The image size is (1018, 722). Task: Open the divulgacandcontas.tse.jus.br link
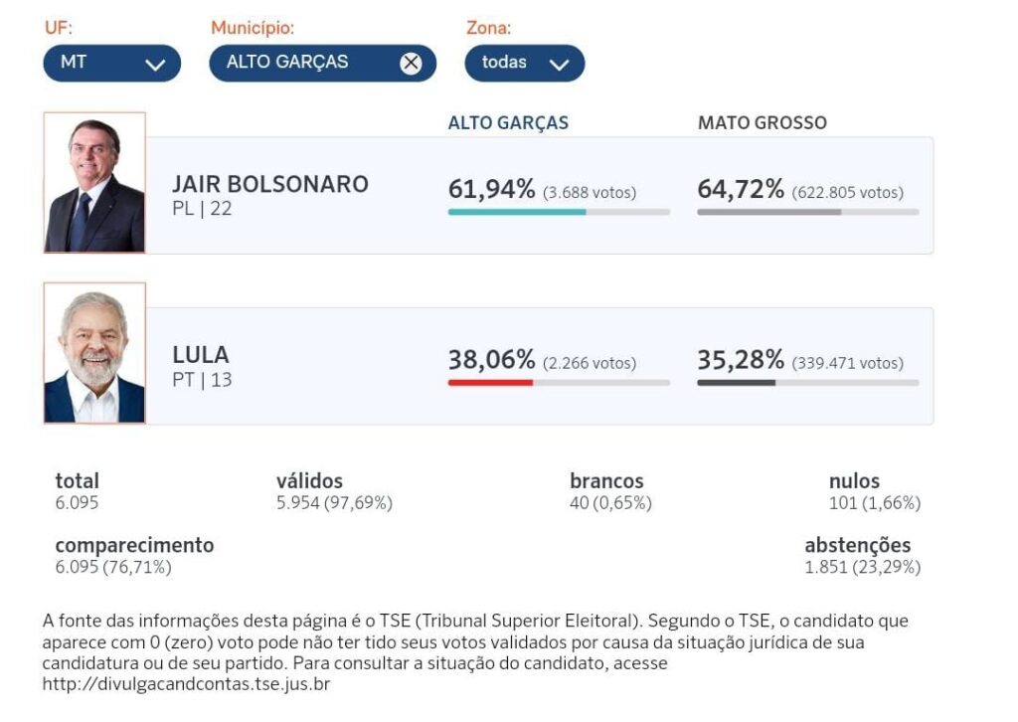(186, 683)
